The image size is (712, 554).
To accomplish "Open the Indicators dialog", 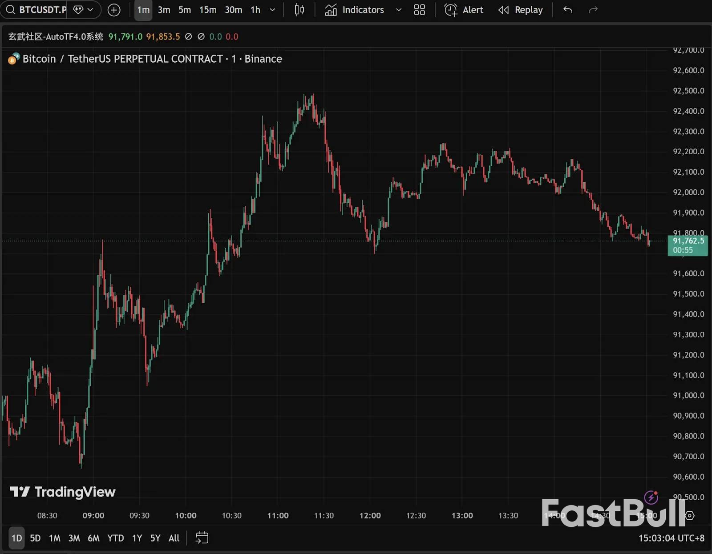I will [355, 10].
